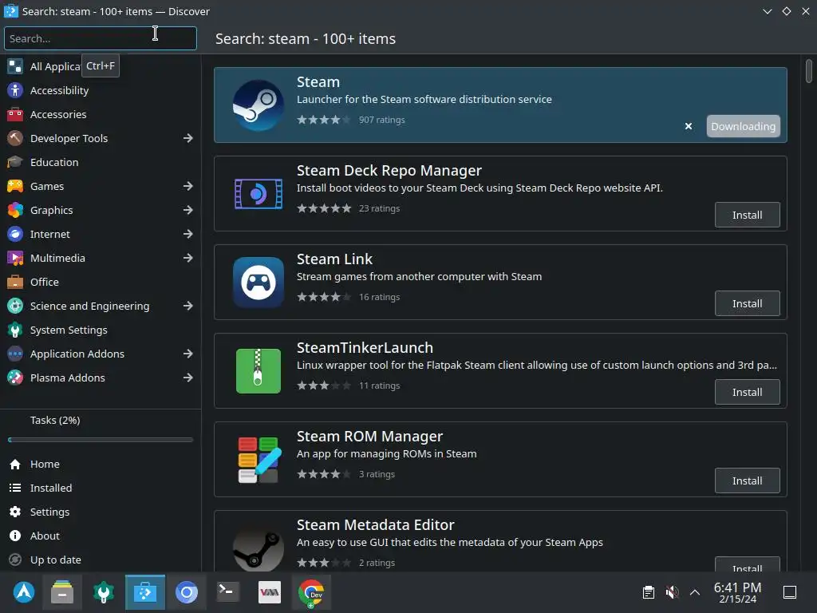The image size is (817, 613).
Task: Click the Installed list icon
Action: pos(15,488)
